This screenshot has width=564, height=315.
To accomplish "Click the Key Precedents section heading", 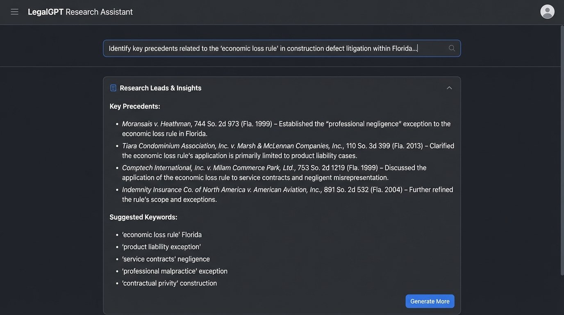I will [x=135, y=105].
